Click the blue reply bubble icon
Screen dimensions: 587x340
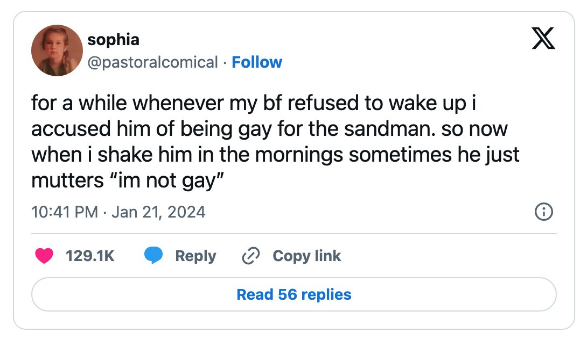click(153, 256)
